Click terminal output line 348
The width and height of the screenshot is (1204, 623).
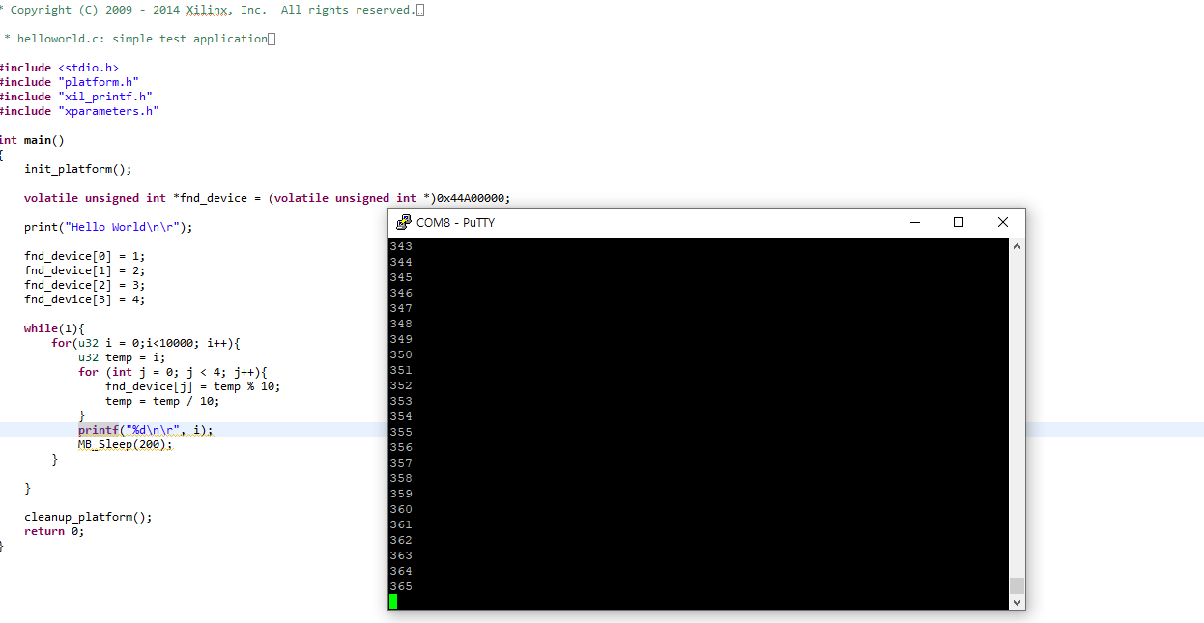coord(401,324)
